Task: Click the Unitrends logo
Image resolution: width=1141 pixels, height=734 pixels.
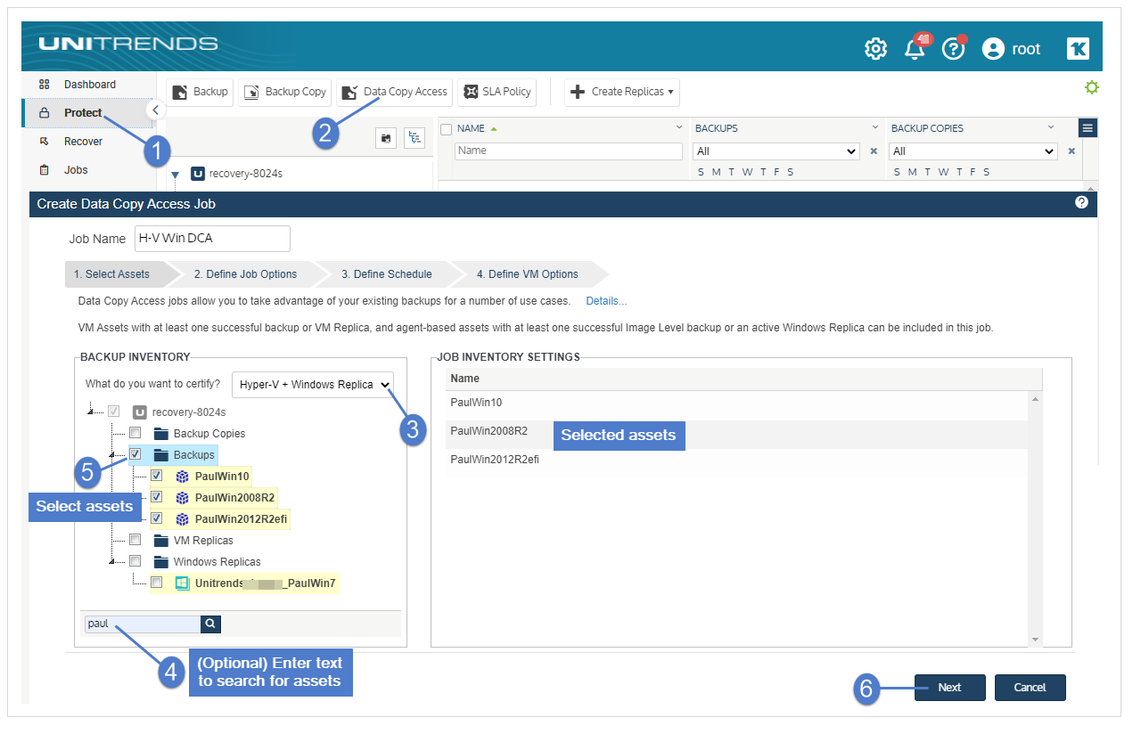Action: 127,44
